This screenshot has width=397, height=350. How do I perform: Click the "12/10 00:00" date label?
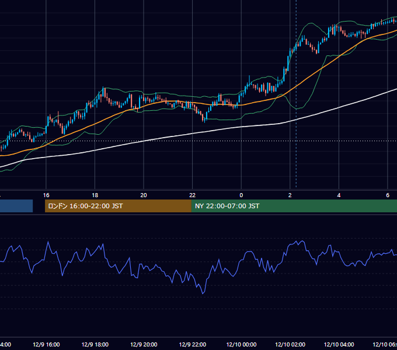pos(241,344)
